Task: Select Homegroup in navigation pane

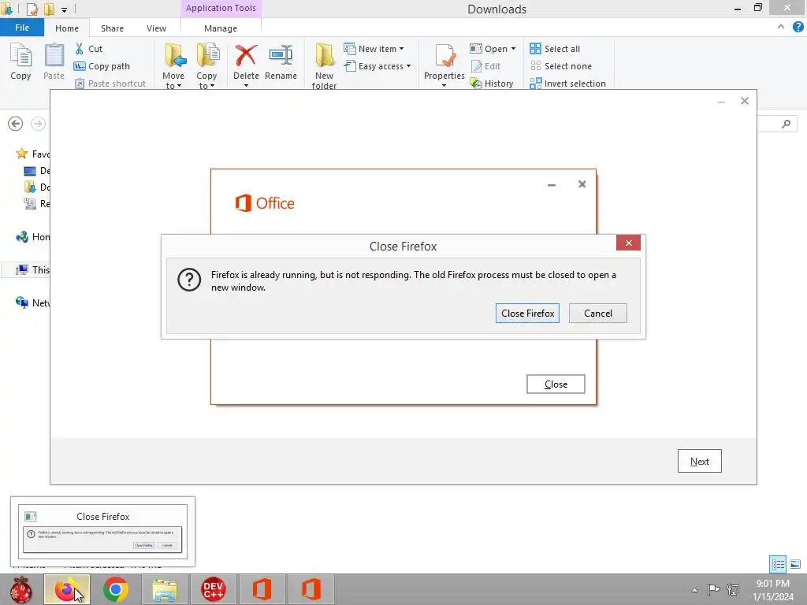Action: tap(33, 237)
